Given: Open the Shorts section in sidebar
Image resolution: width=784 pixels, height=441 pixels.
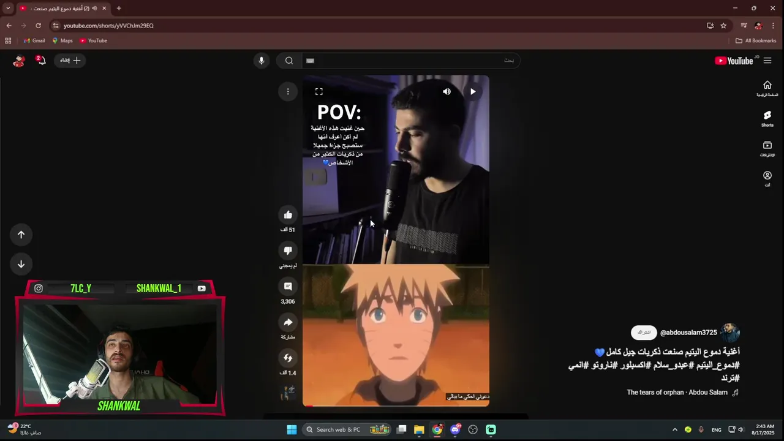Looking at the screenshot, I should point(767,119).
